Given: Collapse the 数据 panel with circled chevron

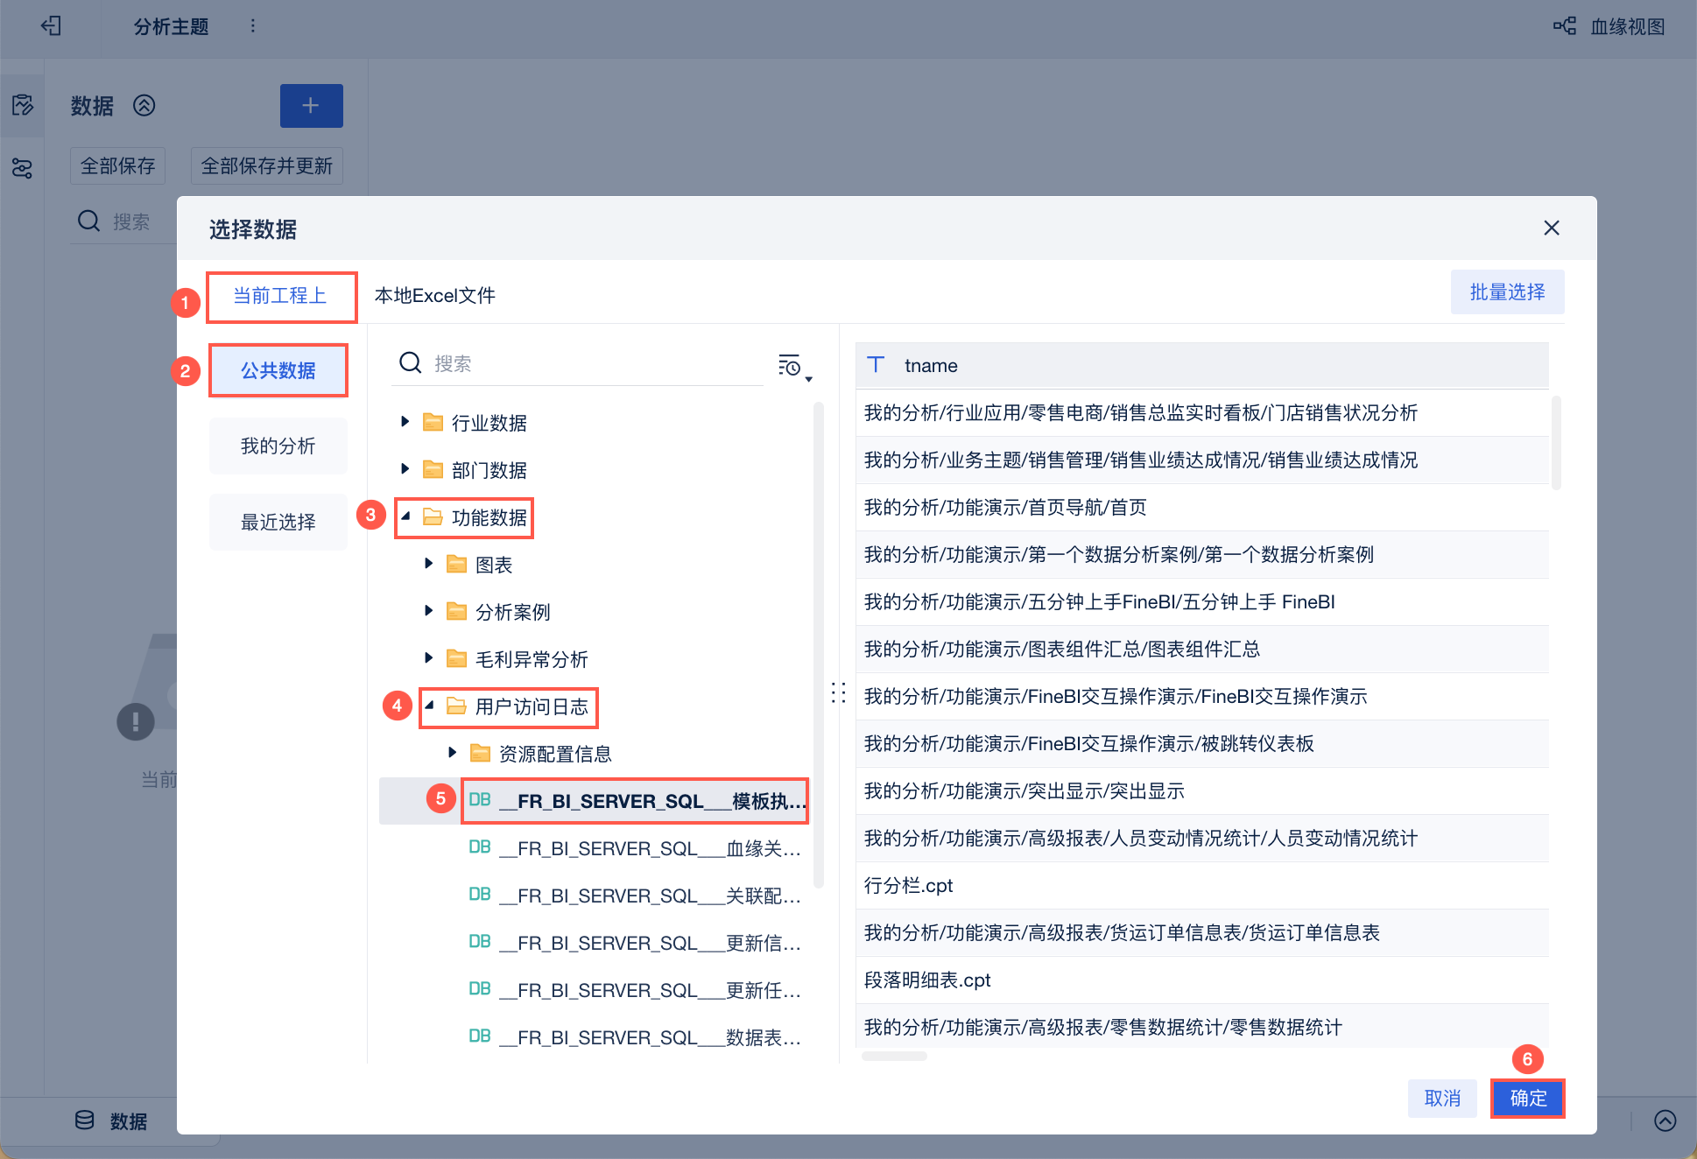Looking at the screenshot, I should 144,106.
